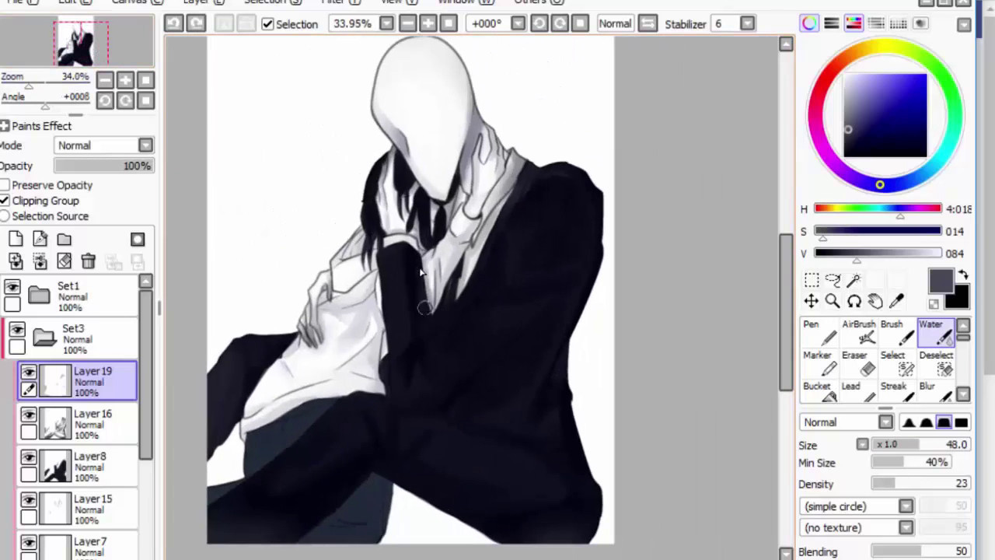Toggle the HSV slider panel icon
Screen dimensions: 995x560
click(x=854, y=23)
